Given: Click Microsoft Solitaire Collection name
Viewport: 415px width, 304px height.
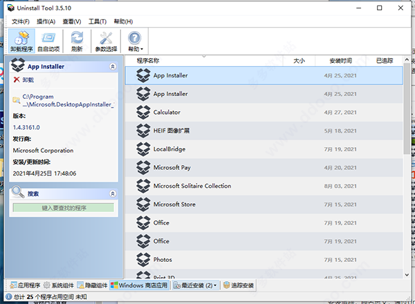Looking at the screenshot, I should coord(192,186).
